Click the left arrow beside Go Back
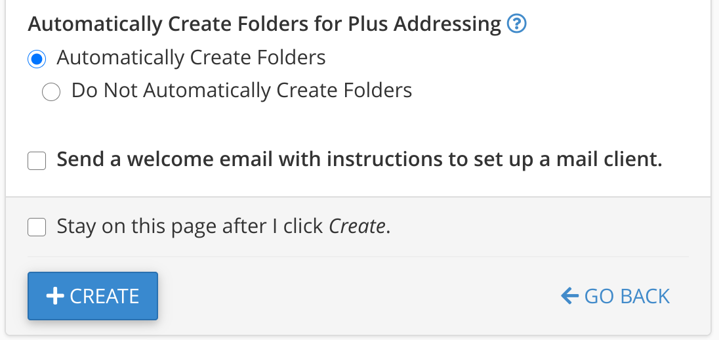Viewport: 719px width, 340px height. [569, 296]
